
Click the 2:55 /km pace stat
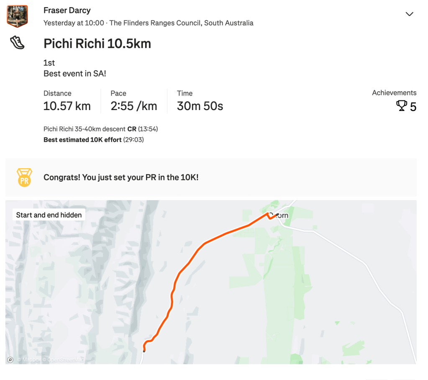[x=133, y=106]
